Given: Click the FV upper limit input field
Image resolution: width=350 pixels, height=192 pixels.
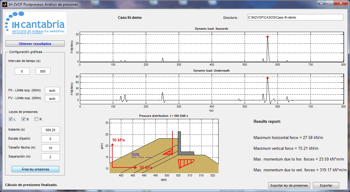Looking at the screenshot, I should [x=52, y=99].
